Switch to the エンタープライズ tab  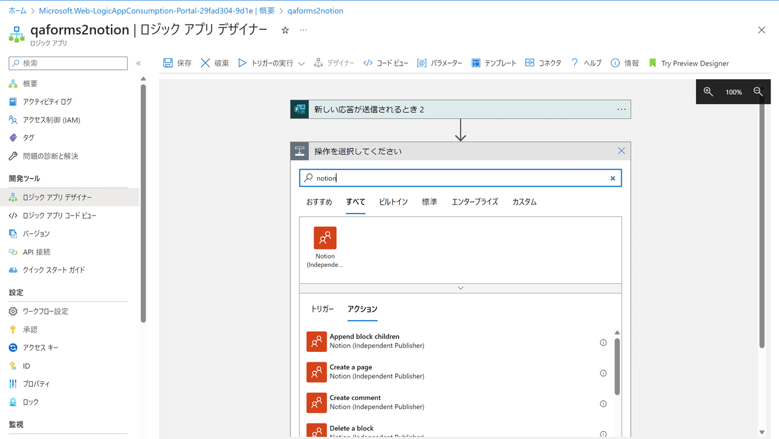(475, 202)
